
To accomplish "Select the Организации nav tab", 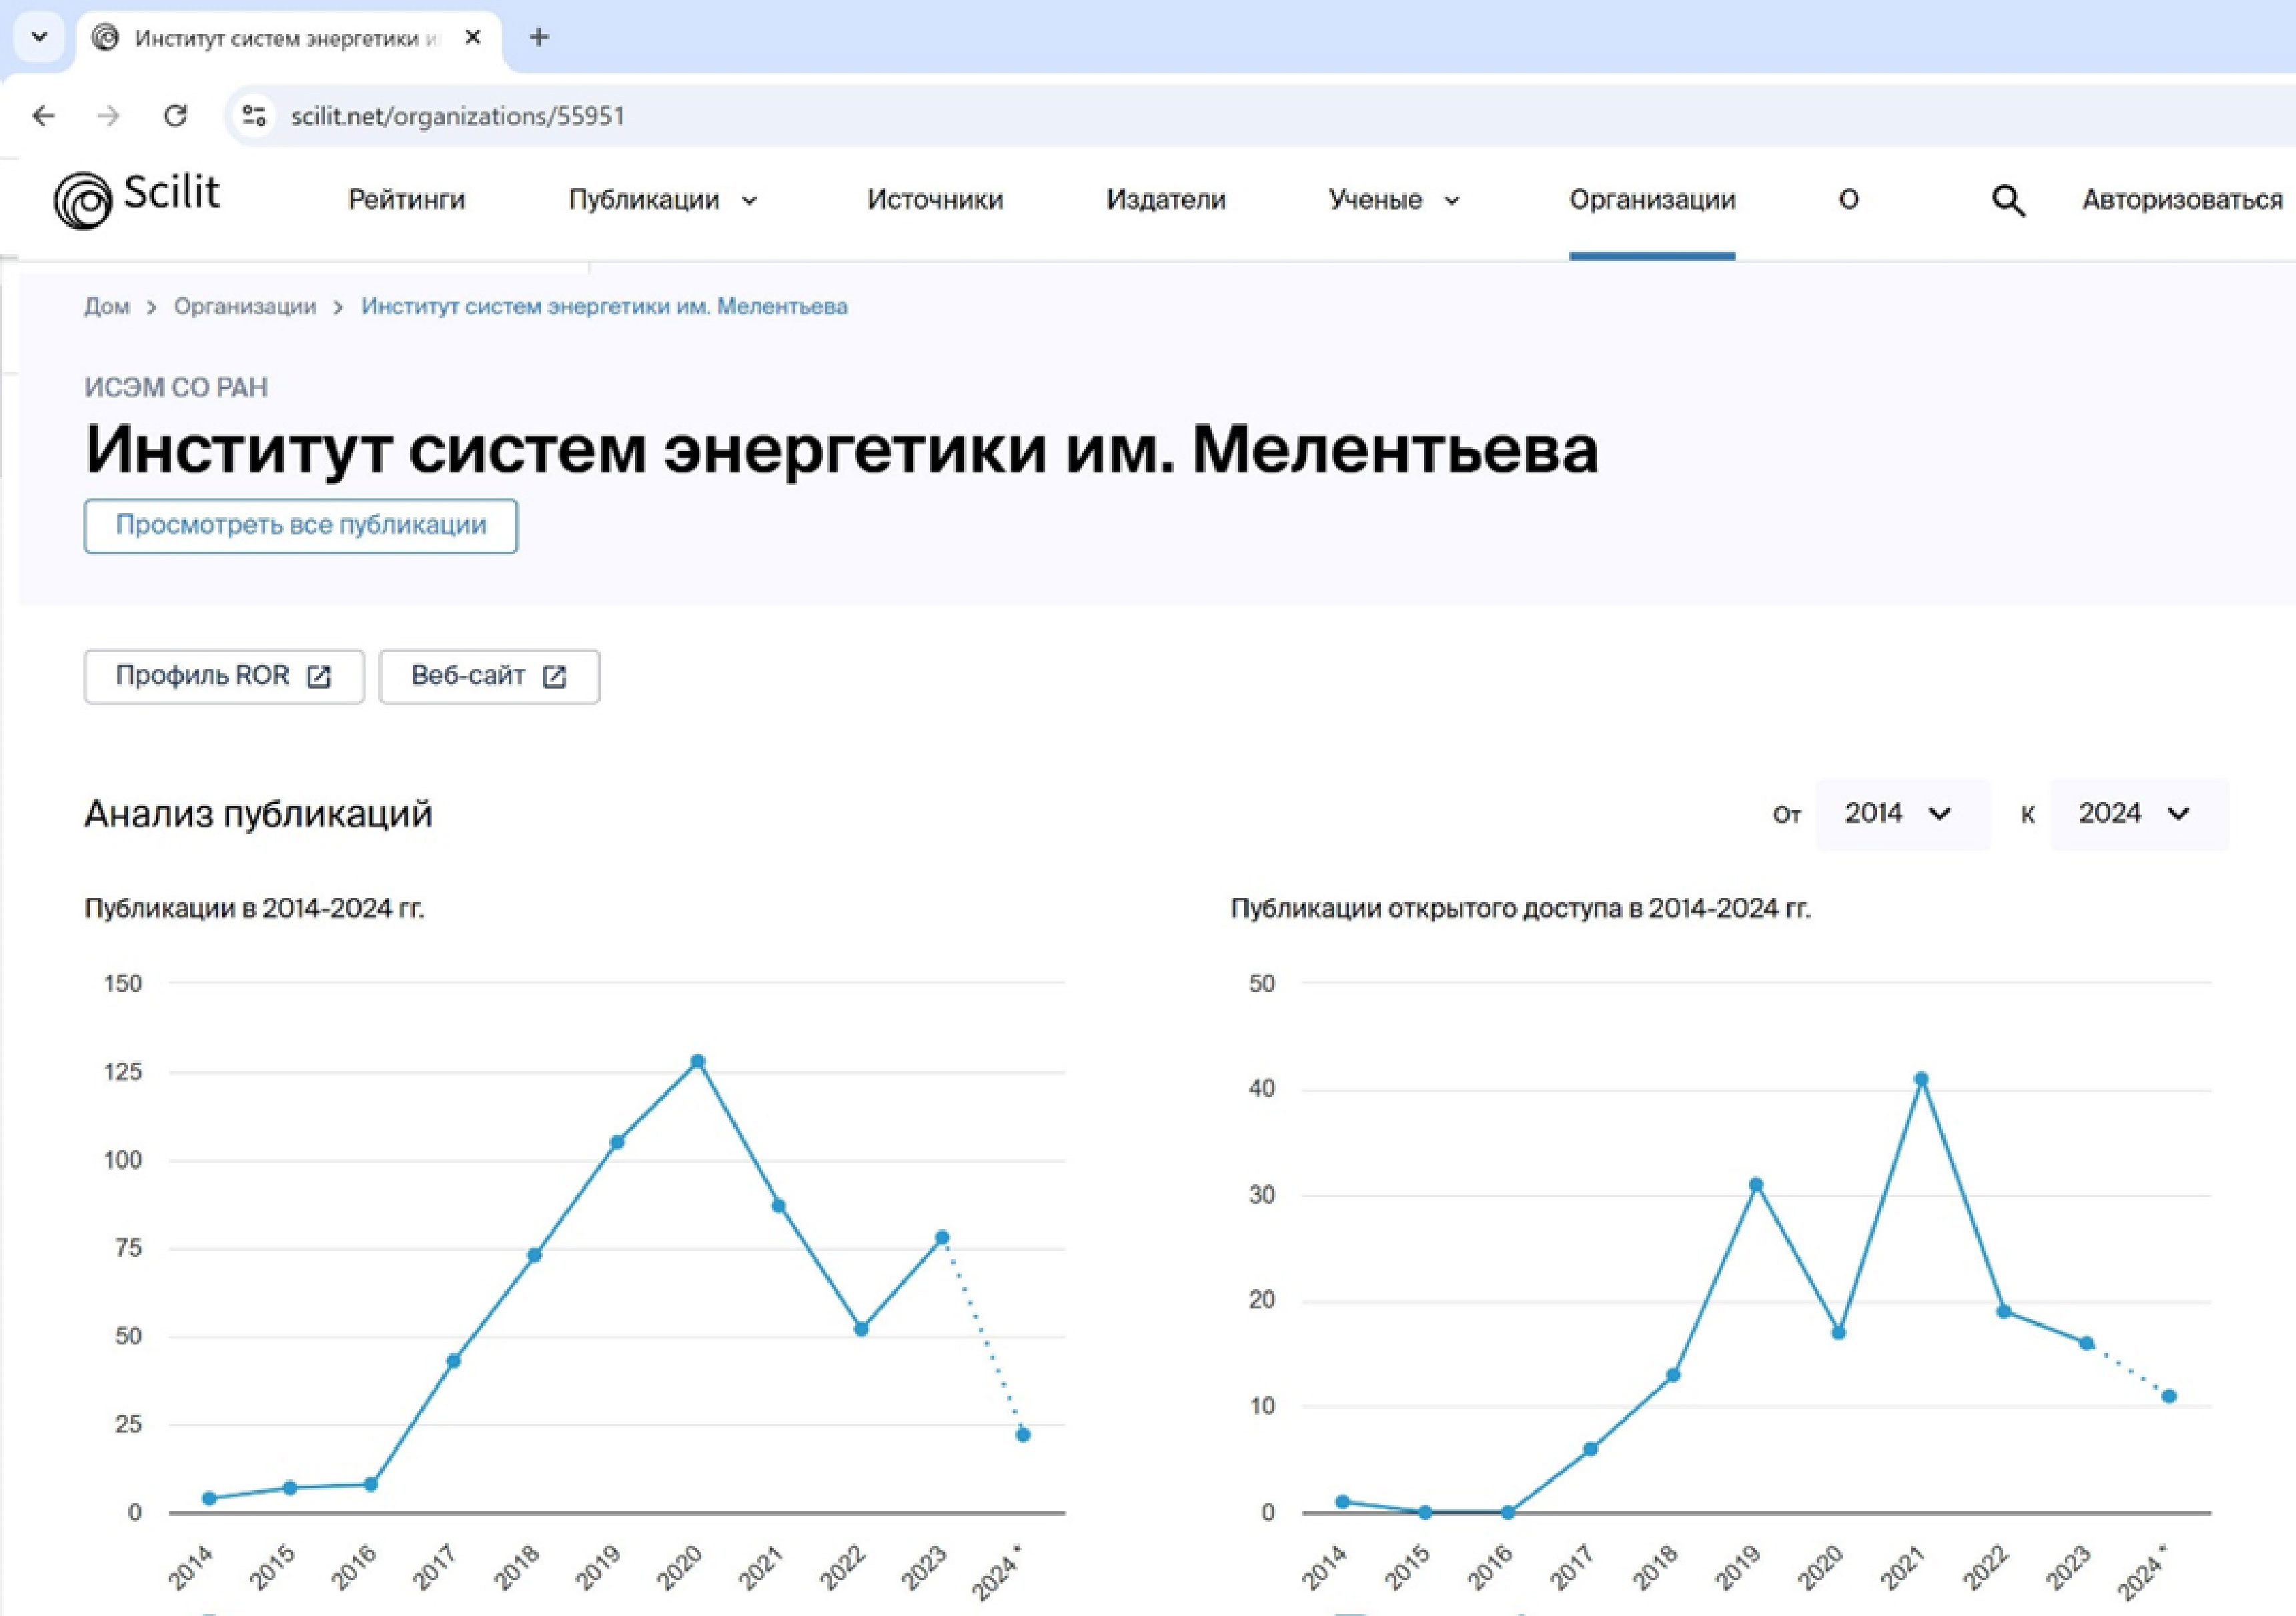I will [x=1651, y=200].
